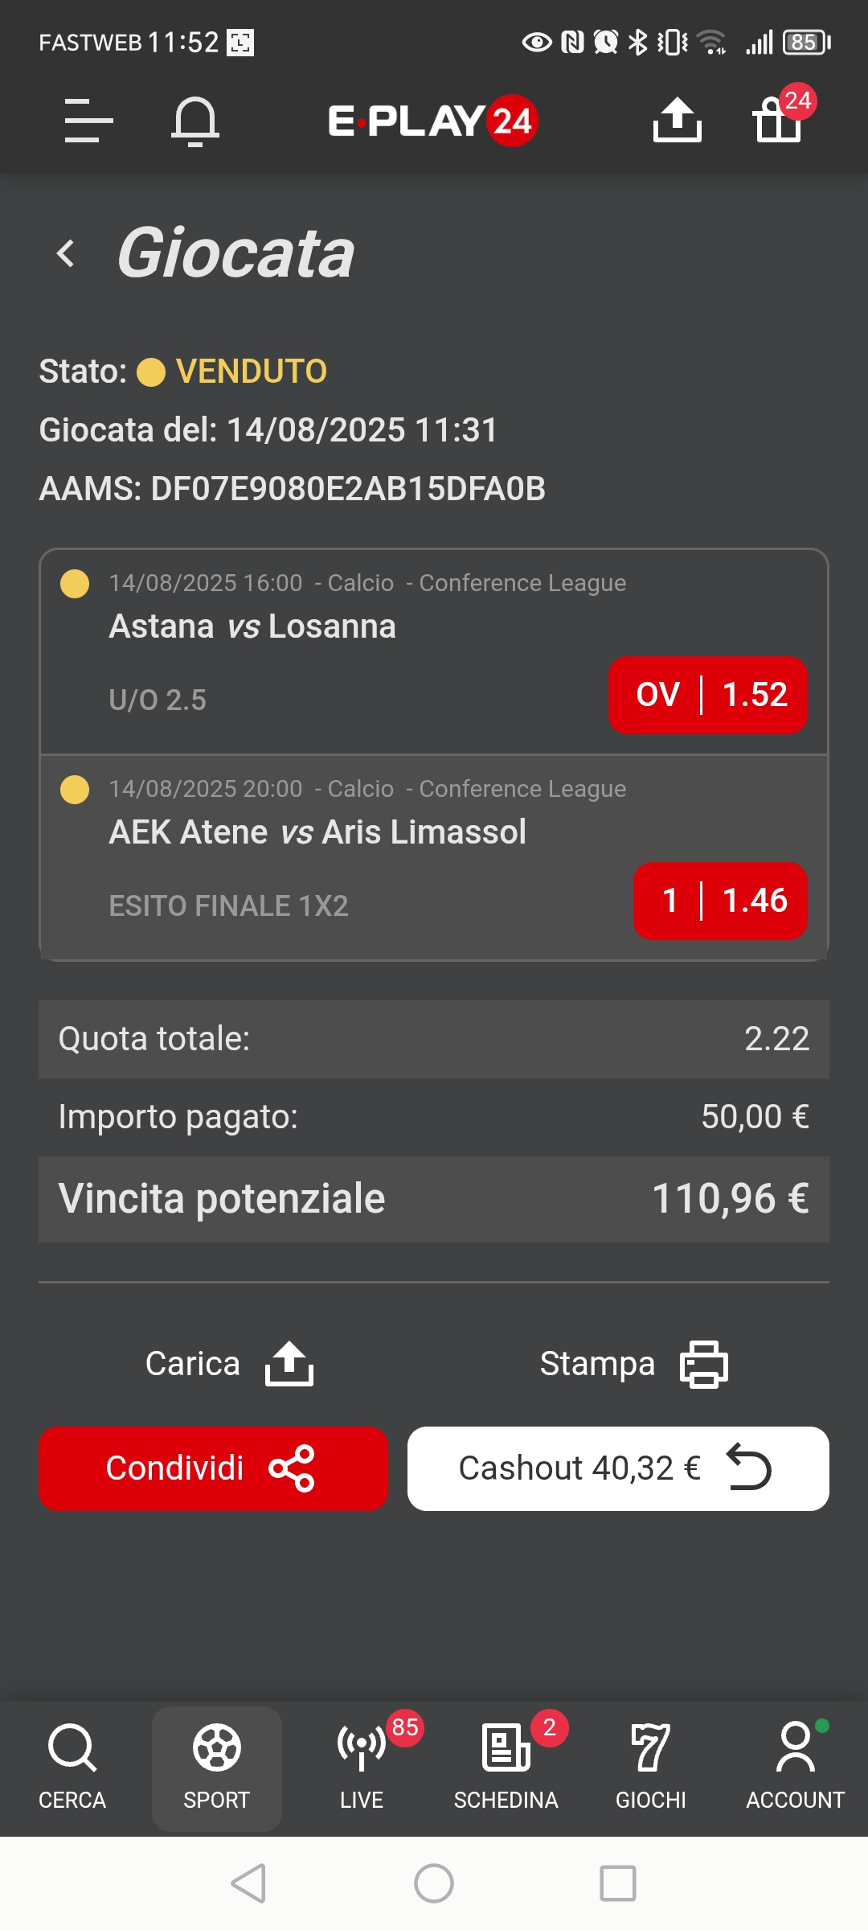Screen dimensions: 868x1930
Task: Open the gift promotions icon
Action: (778, 119)
